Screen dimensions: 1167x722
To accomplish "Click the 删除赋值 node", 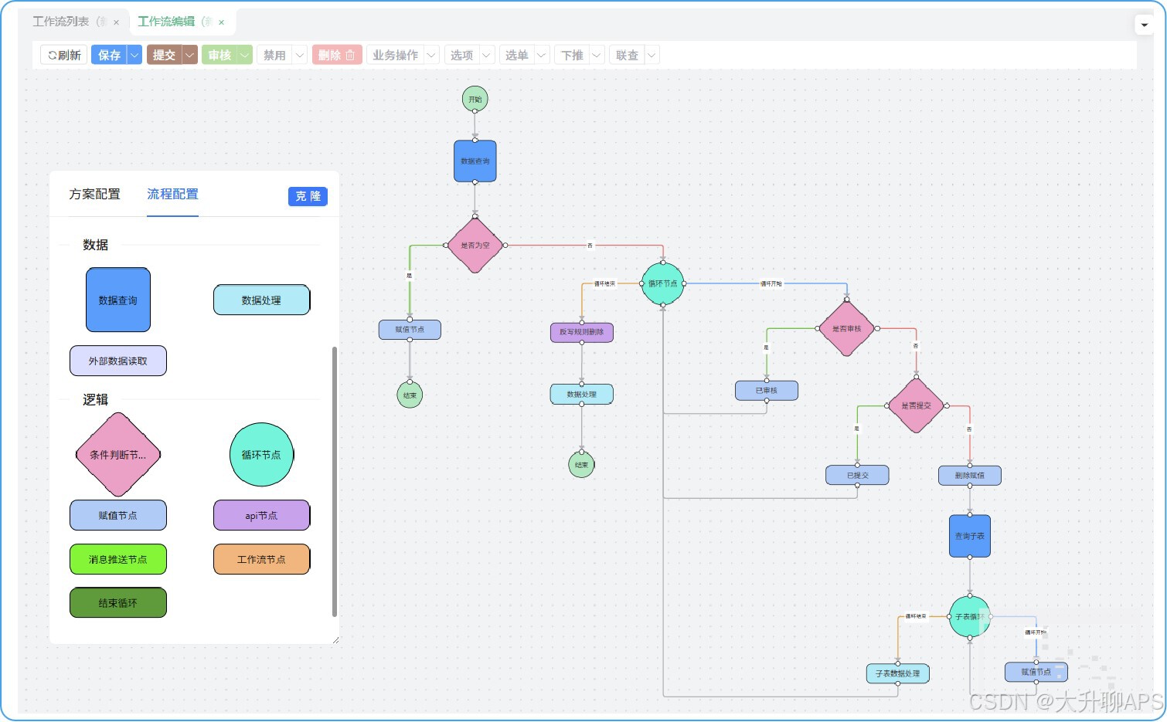I will pyautogui.click(x=970, y=475).
